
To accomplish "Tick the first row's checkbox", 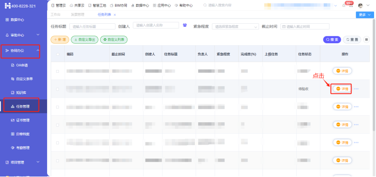I will [58, 71].
